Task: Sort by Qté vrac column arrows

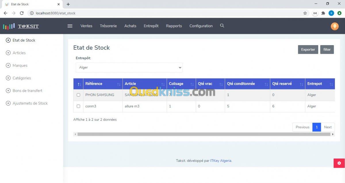Action: pyautogui.click(x=221, y=84)
